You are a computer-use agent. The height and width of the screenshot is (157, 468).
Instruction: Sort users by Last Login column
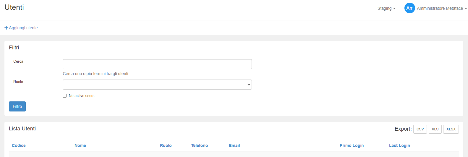(399, 145)
